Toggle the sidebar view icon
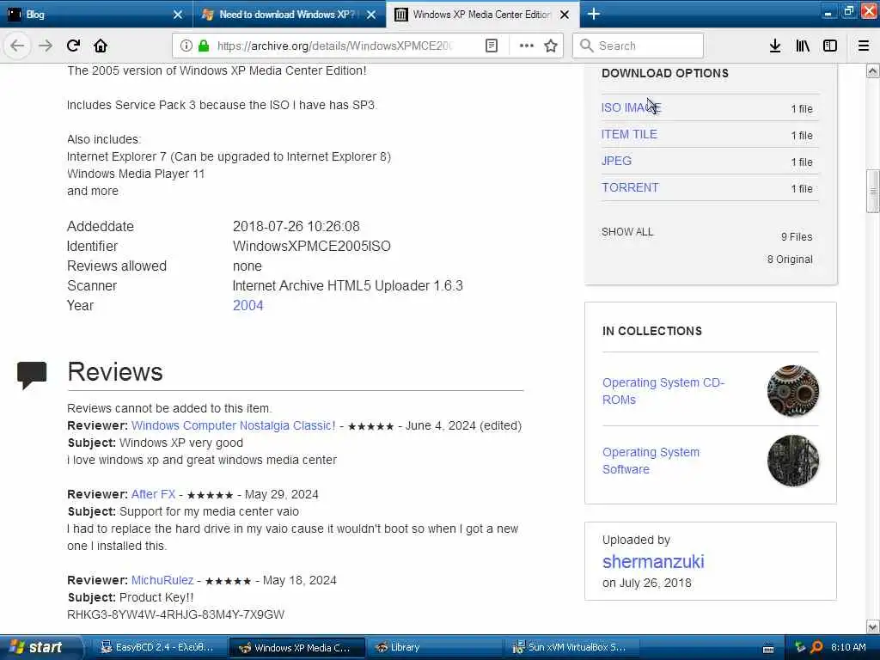Viewport: 880px width, 660px height. pyautogui.click(x=830, y=46)
